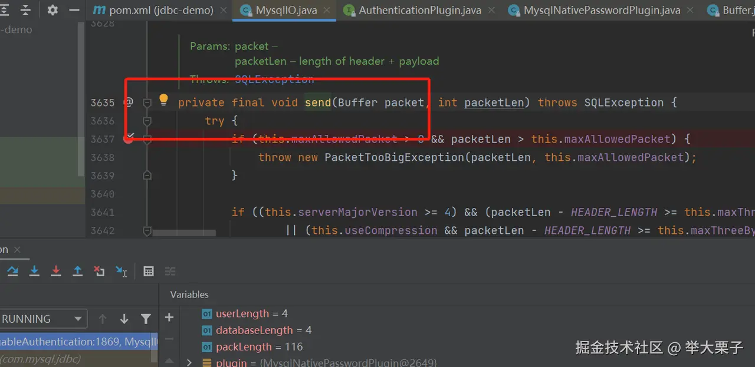The image size is (755, 367).
Task: Click the Maven icon on pom.xml tab
Action: coord(100,10)
